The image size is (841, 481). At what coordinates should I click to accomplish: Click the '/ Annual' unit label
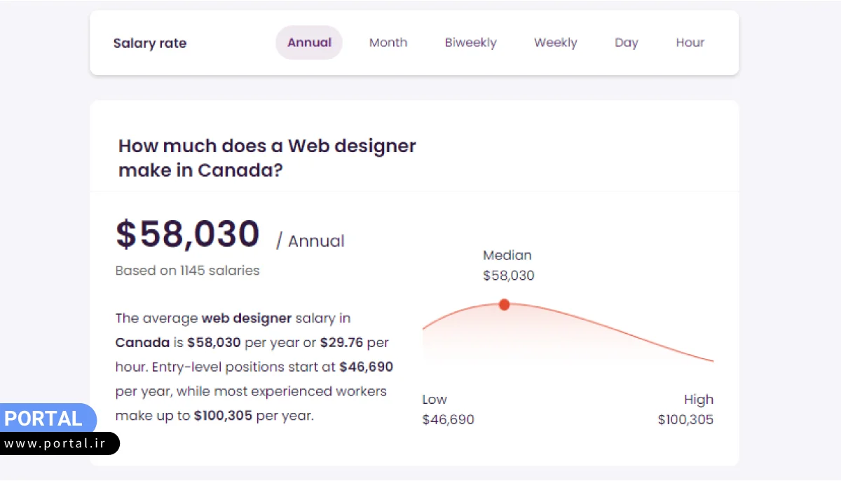(310, 241)
